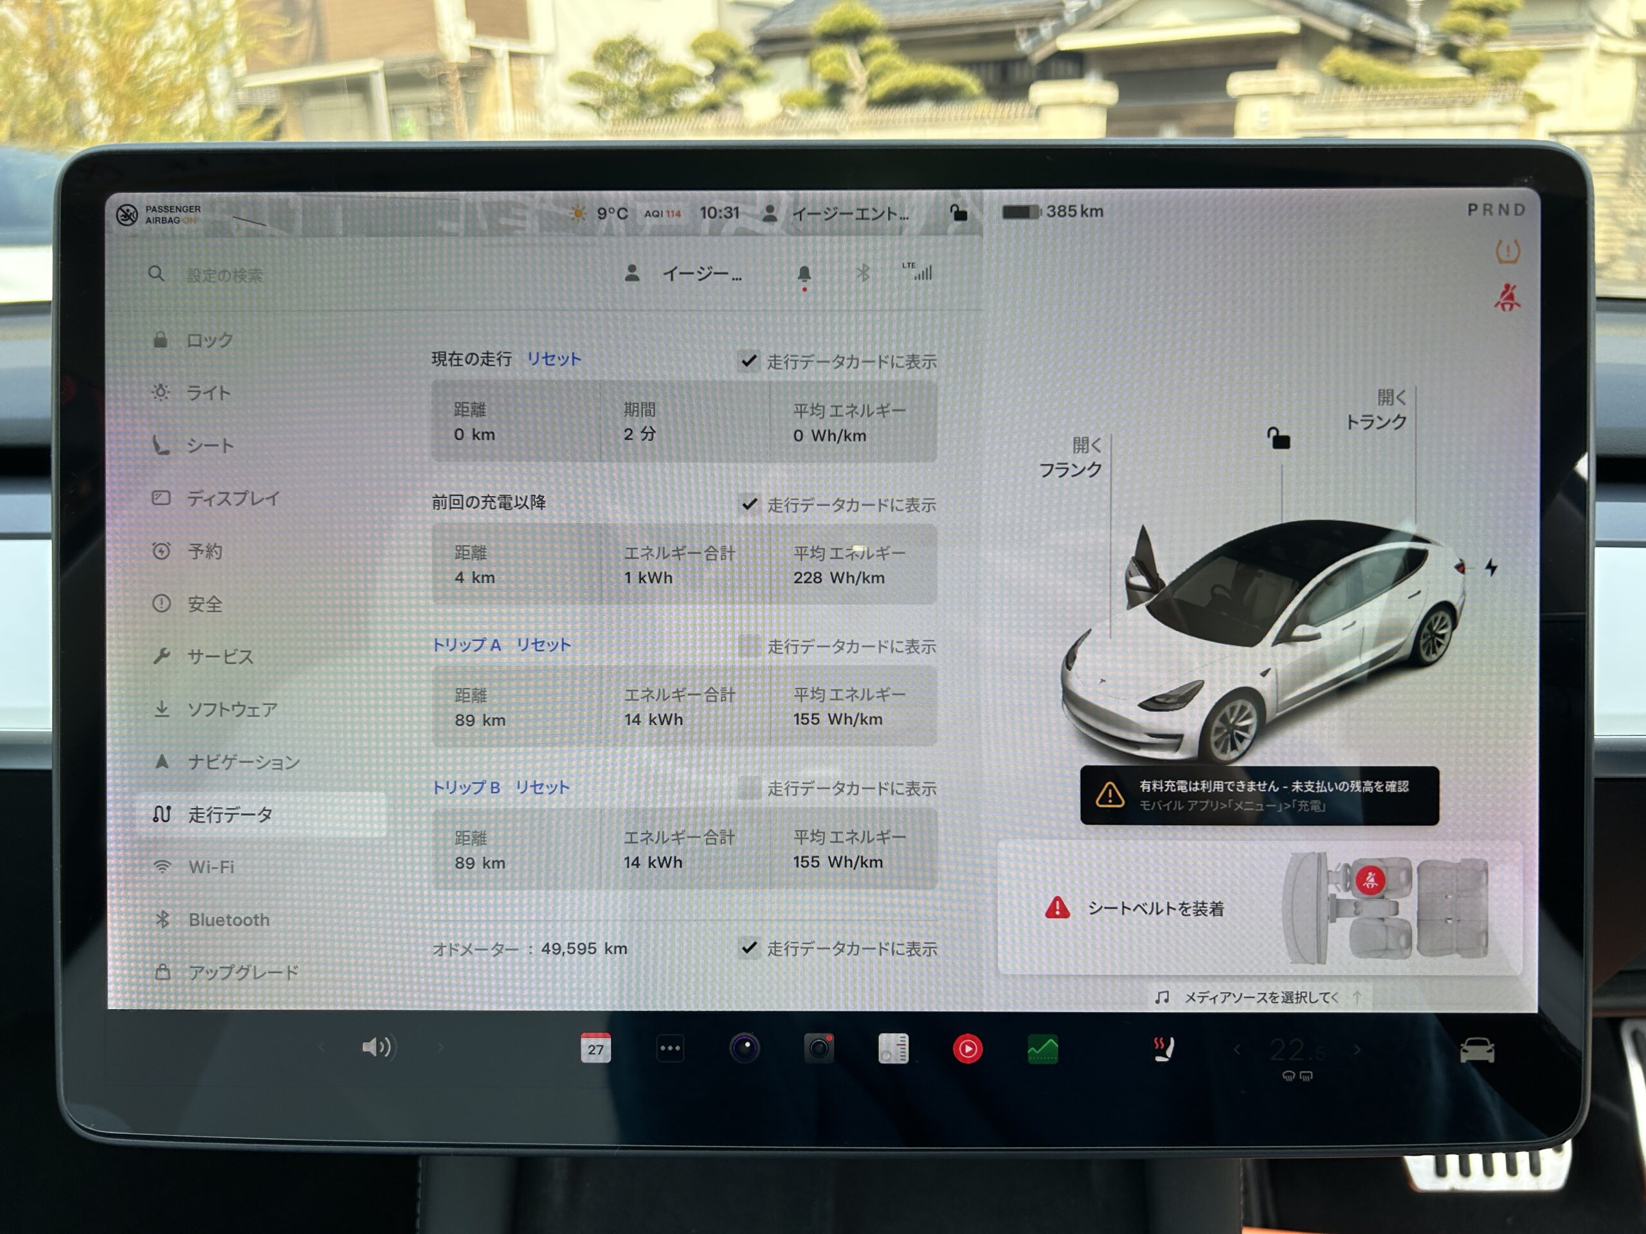The height and width of the screenshot is (1234, 1646).
Task: Tap the red seatbelt warning icon
Action: pos(1507,297)
